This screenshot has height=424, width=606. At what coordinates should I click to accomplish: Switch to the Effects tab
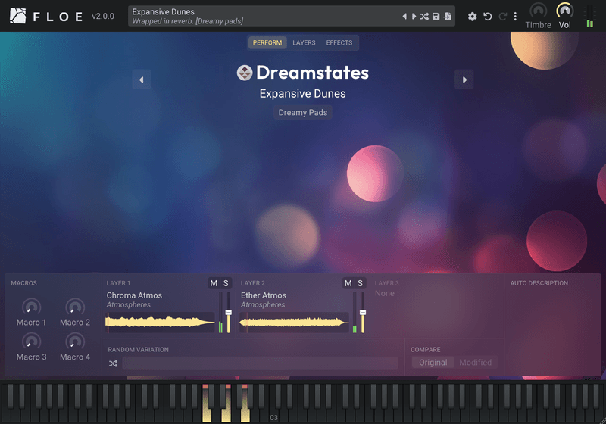coord(339,42)
